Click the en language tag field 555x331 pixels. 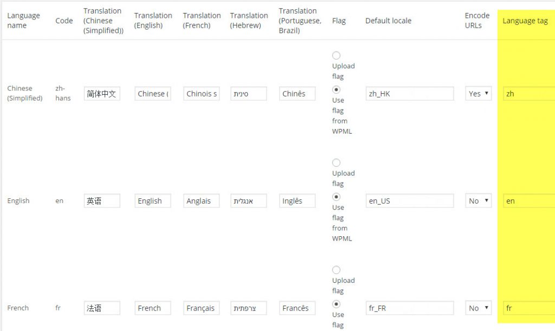pyautogui.click(x=528, y=201)
